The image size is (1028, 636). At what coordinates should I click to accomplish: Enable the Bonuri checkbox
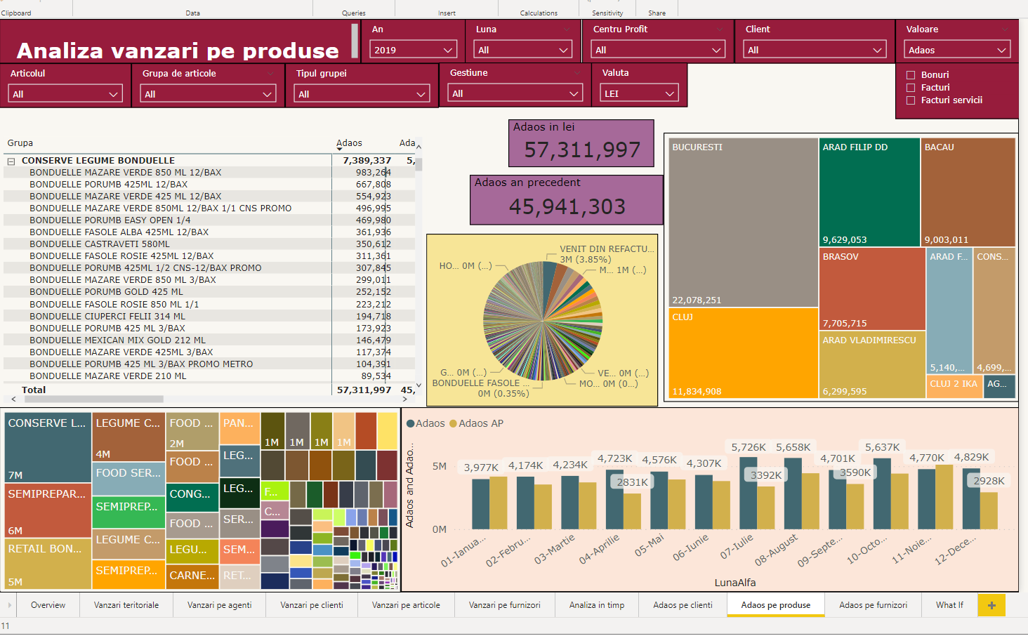[911, 75]
